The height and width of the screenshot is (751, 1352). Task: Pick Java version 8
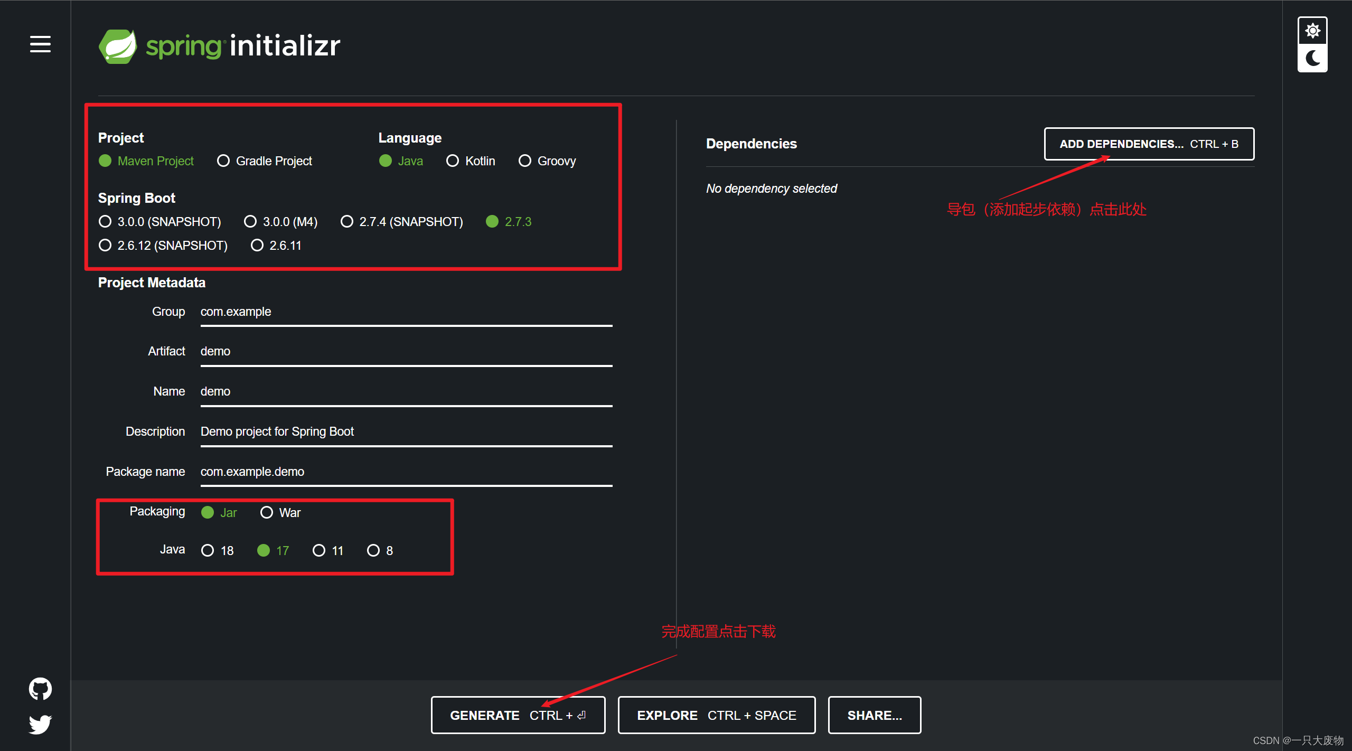point(380,551)
